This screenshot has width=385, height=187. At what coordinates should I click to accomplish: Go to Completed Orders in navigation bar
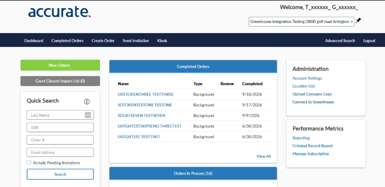(68, 41)
